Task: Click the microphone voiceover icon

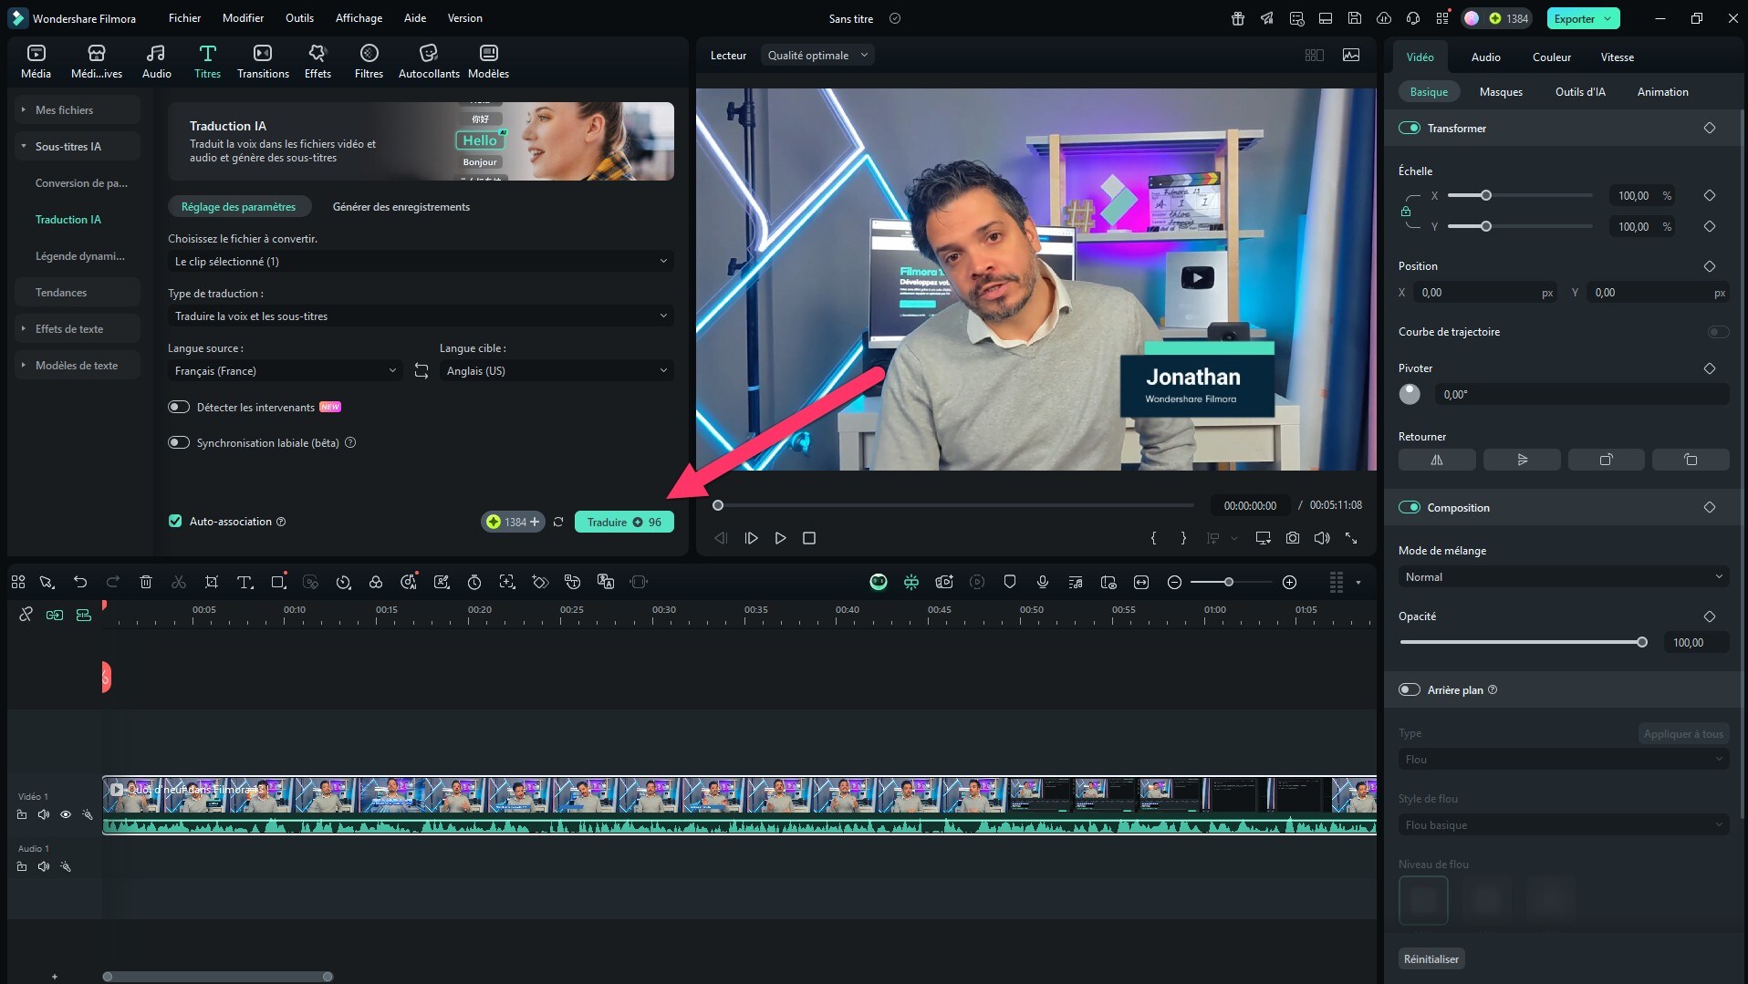Action: (1043, 582)
